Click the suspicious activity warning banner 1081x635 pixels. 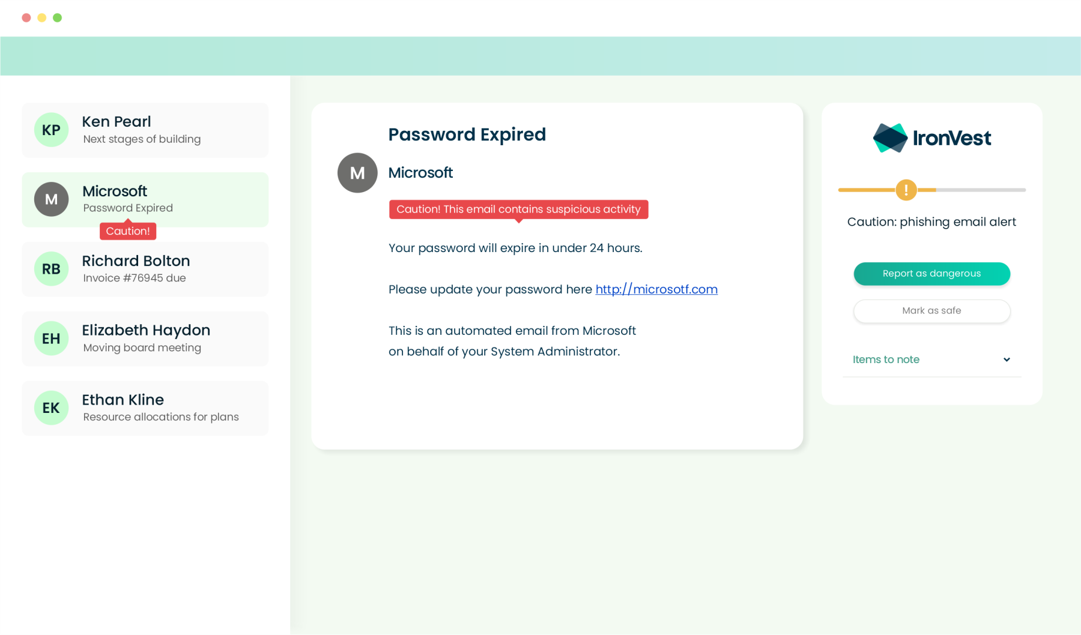pyautogui.click(x=519, y=209)
